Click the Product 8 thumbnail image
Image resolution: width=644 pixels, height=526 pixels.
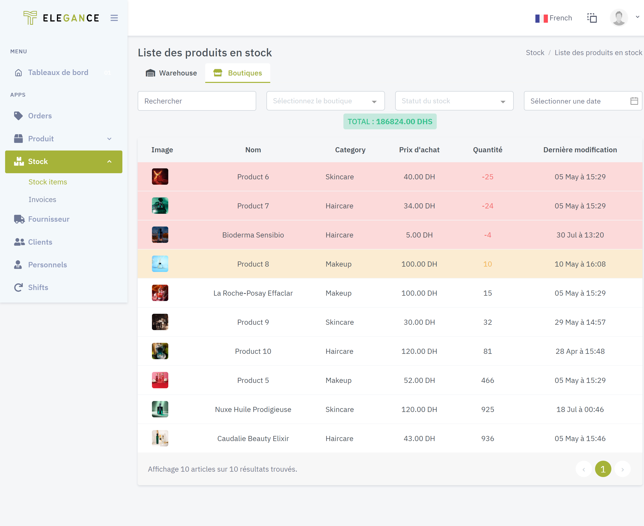(x=160, y=264)
